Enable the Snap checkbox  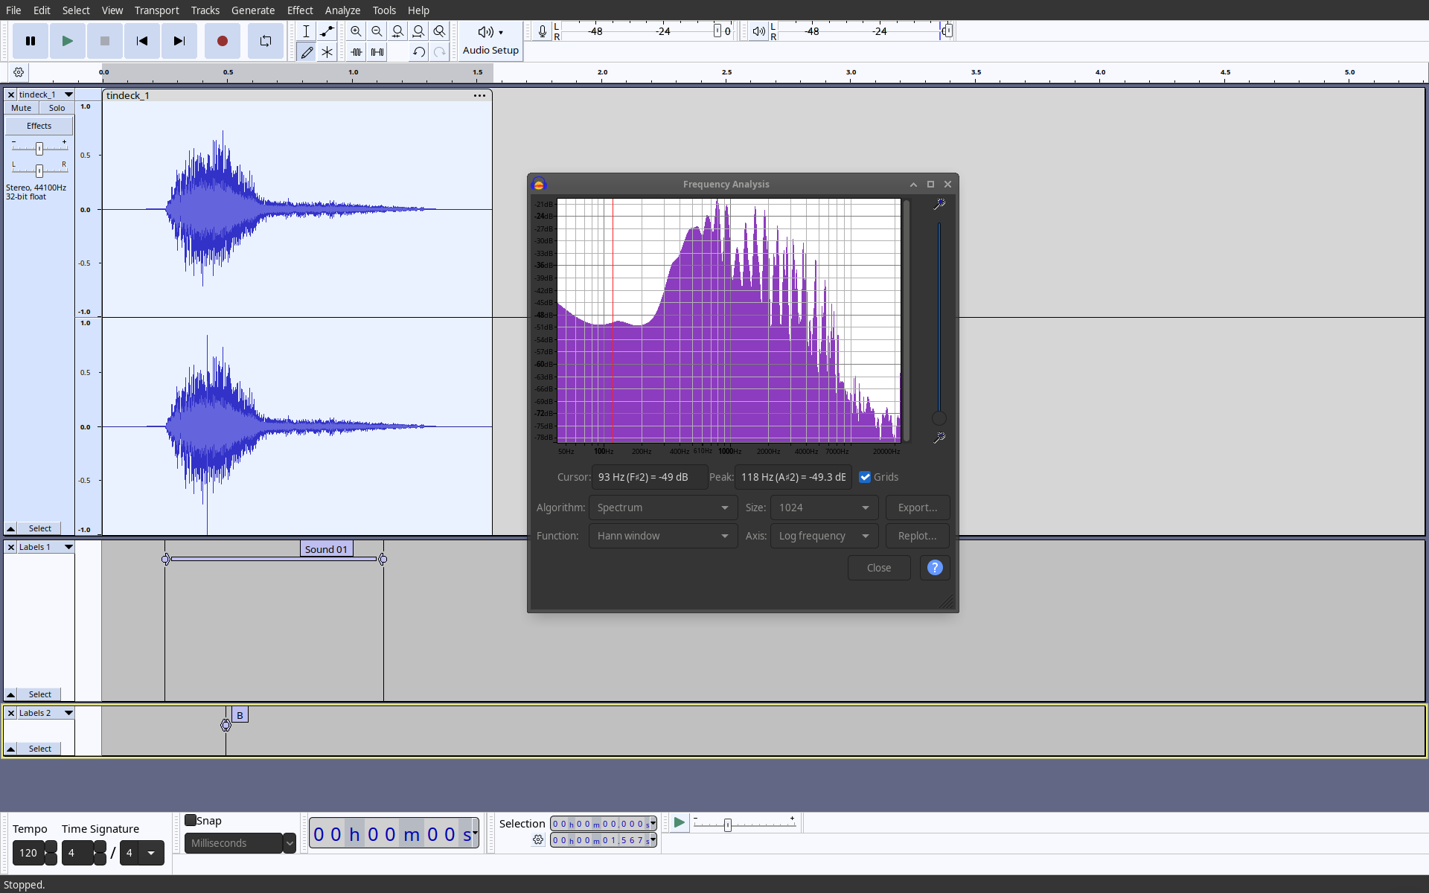pyautogui.click(x=191, y=820)
